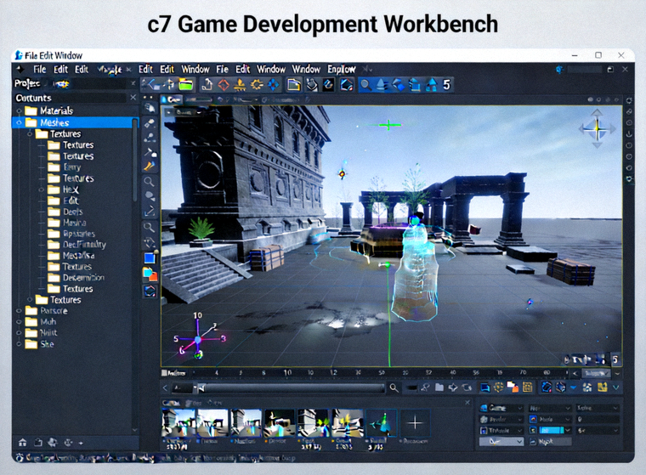Screen dimensions: 646x475
Task: Click the home icon at the bottom left
Action: point(23,443)
